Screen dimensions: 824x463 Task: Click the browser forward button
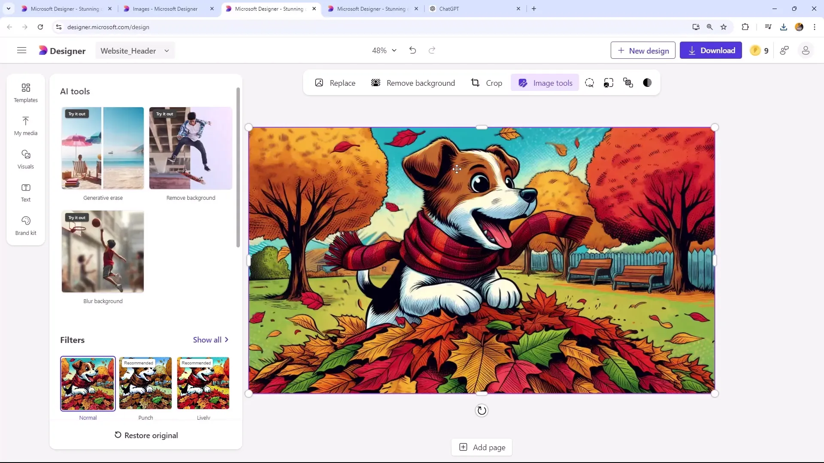pos(25,27)
